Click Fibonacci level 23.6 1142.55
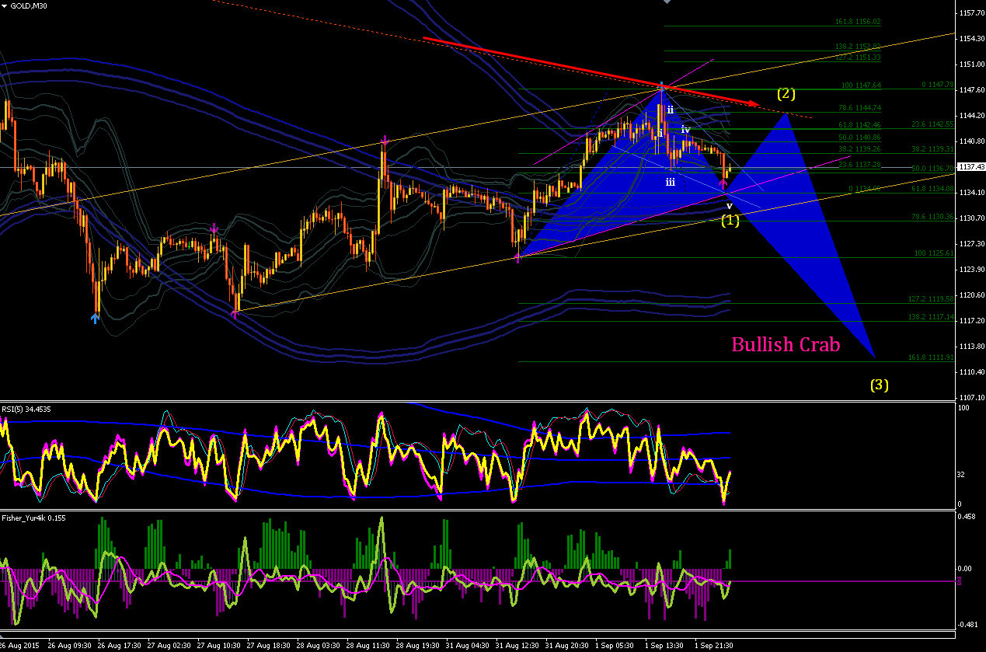986x652 pixels. pyautogui.click(x=932, y=124)
